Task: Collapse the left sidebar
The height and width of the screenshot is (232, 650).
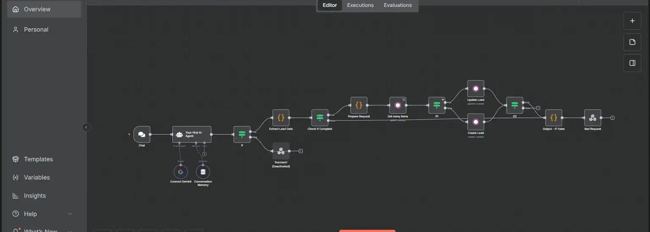Action: click(86, 127)
